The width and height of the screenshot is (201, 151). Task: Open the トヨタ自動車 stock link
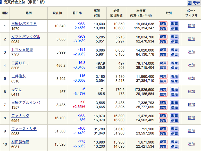point(22,50)
